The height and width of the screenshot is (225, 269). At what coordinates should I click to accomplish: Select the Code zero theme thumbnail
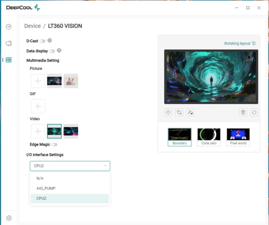[x=209, y=137]
